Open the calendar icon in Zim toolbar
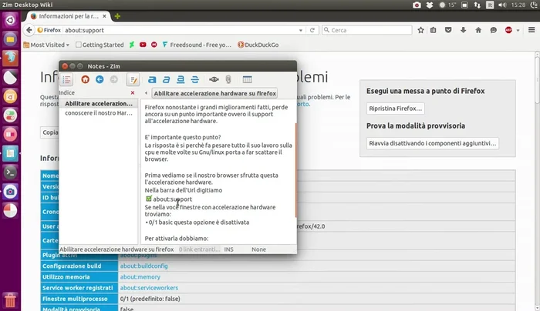Viewport: 540px width, 311px height. 248,79
